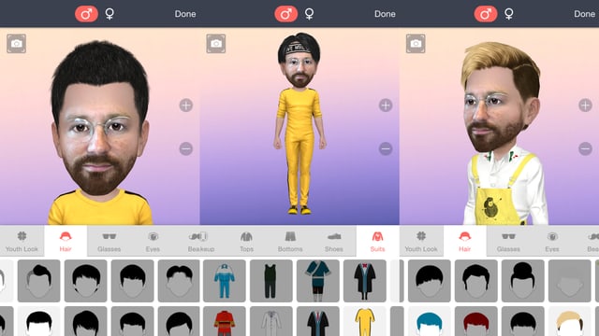Open the Tops tab
Image resolution: width=599 pixels, height=336 pixels.
pos(246,242)
